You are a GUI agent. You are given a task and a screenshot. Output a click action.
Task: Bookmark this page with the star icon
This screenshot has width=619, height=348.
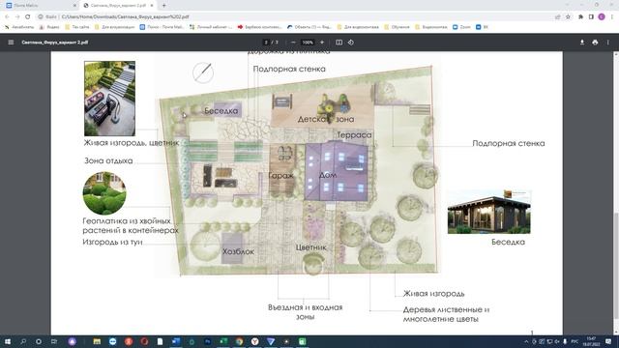click(x=568, y=17)
